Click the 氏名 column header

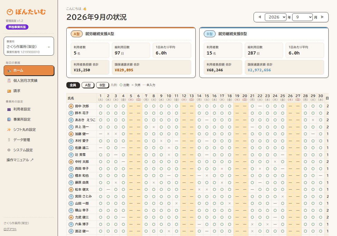pos(82,98)
